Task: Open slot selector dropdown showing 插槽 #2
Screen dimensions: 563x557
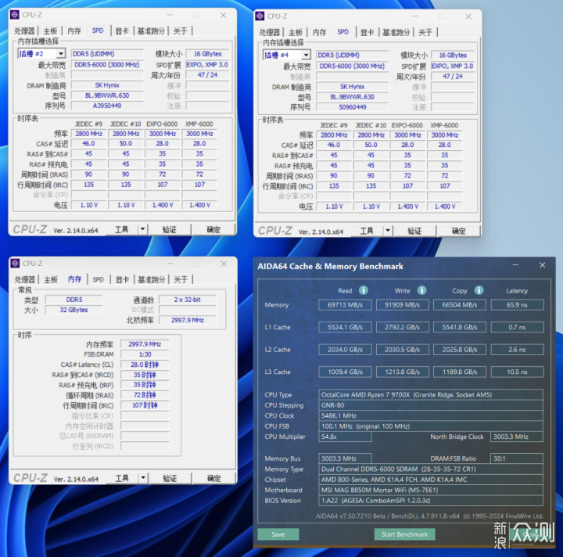Action: coord(61,54)
